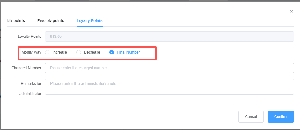Image resolution: width=300 pixels, height=130 pixels.
Task: Grab the remarks textarea resize handle
Action: [292, 93]
